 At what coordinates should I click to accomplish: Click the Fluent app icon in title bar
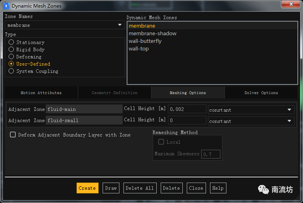(x=6, y=6)
